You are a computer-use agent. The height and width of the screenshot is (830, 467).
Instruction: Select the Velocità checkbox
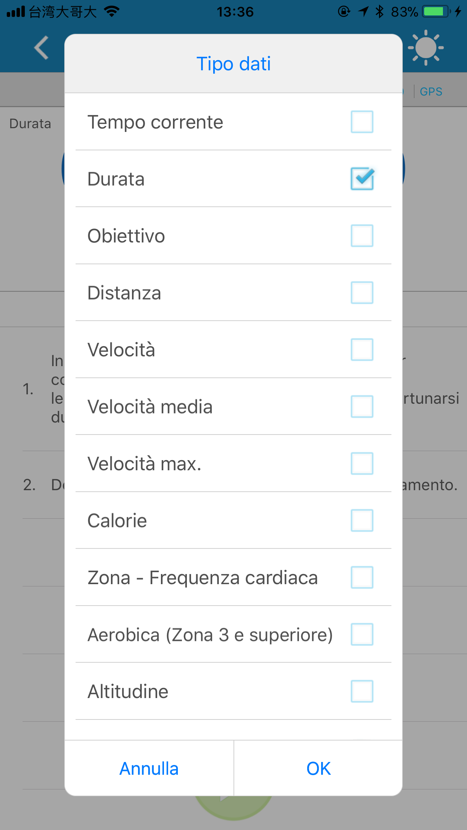coord(362,350)
